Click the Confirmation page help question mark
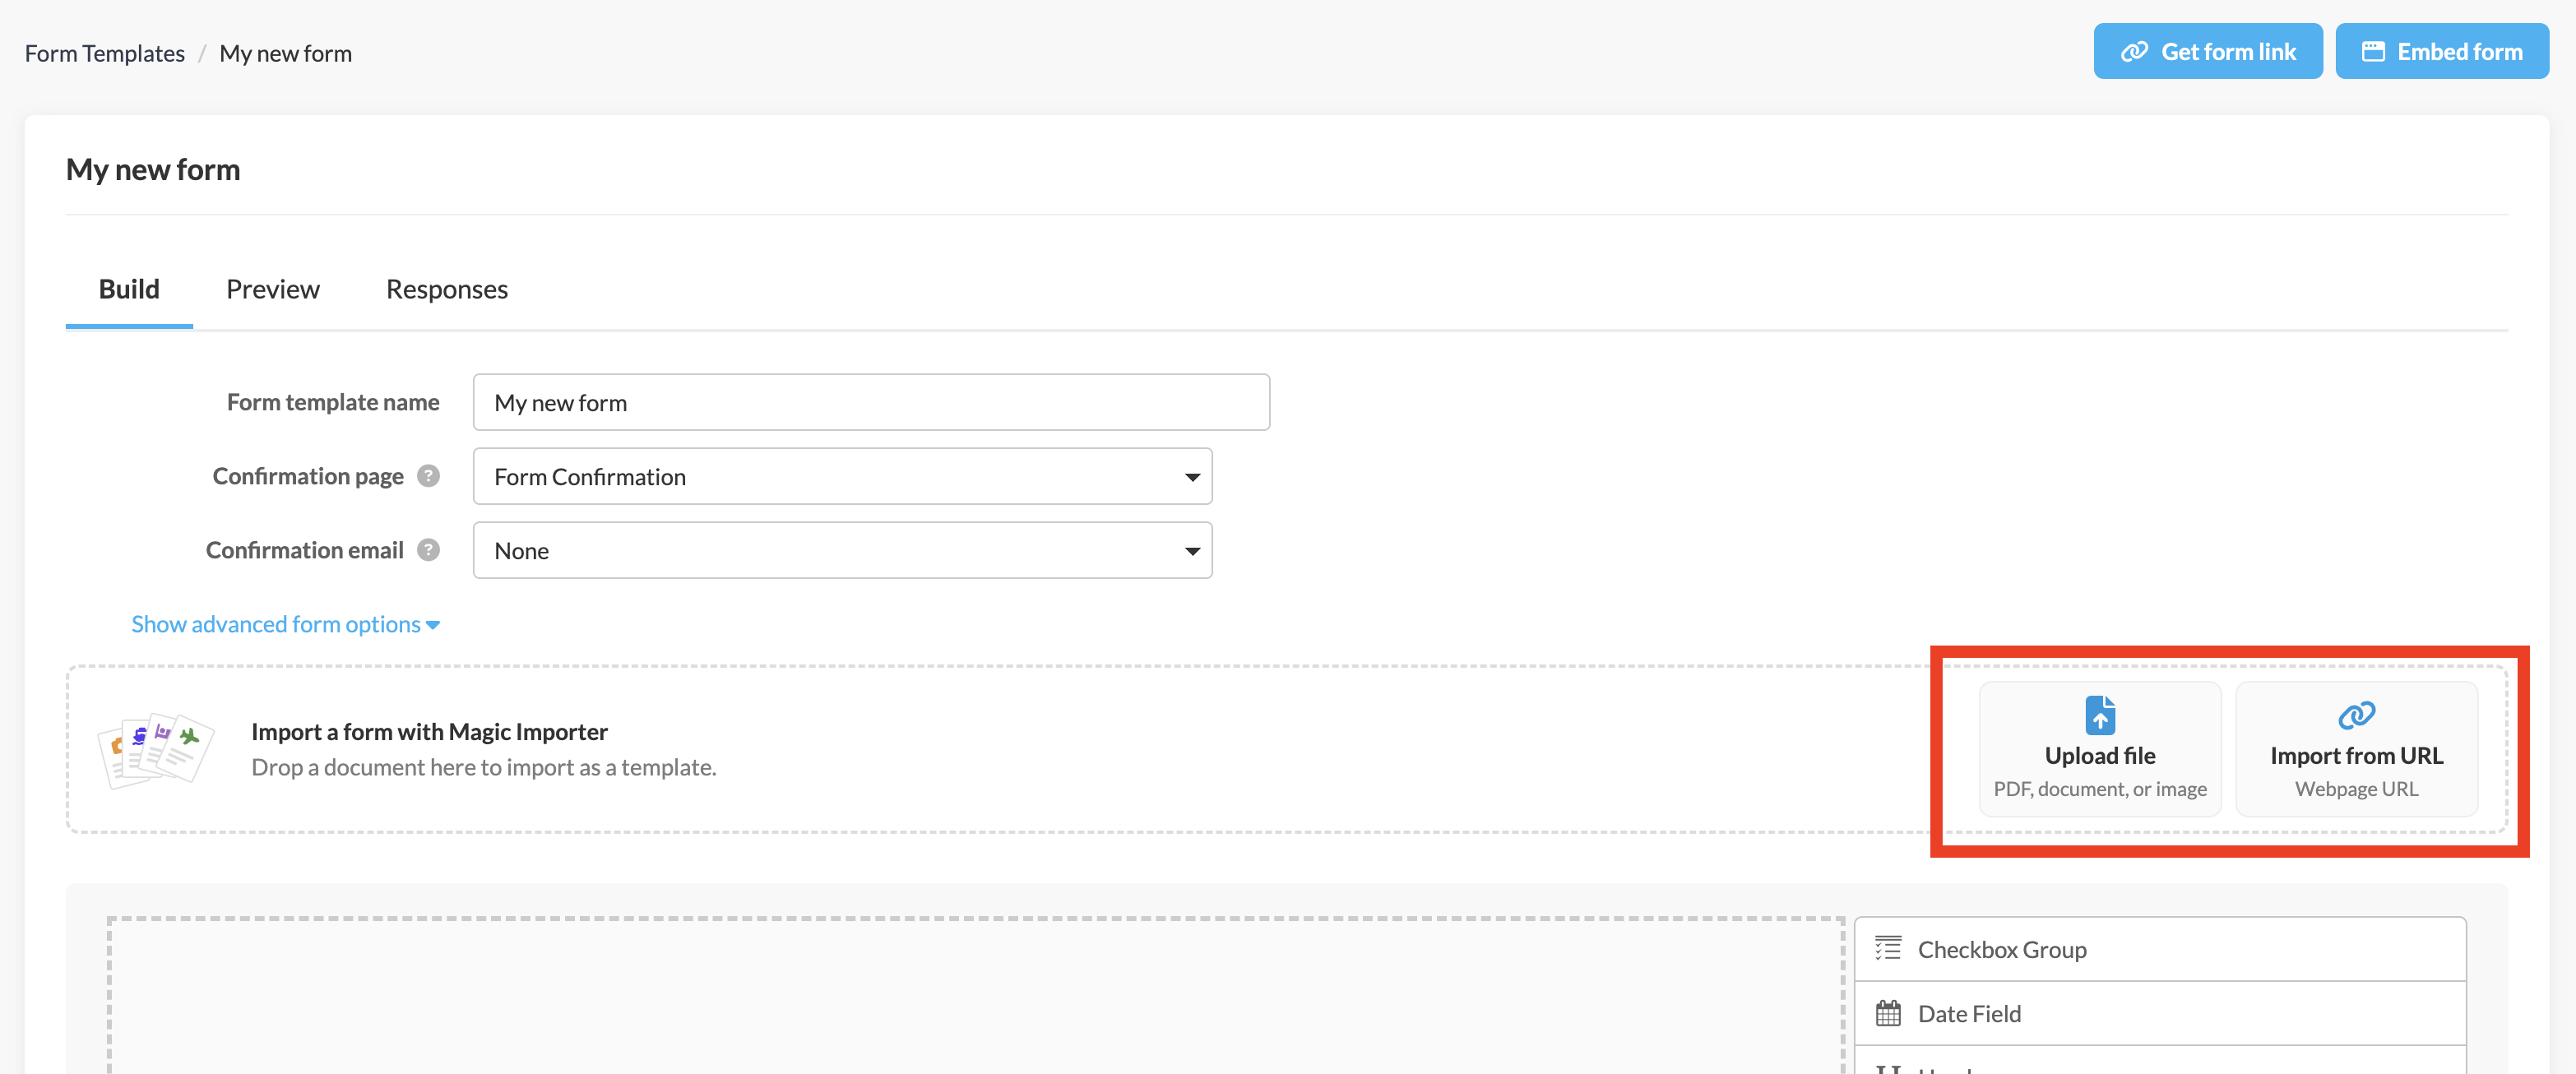This screenshot has width=2576, height=1074. tap(429, 476)
